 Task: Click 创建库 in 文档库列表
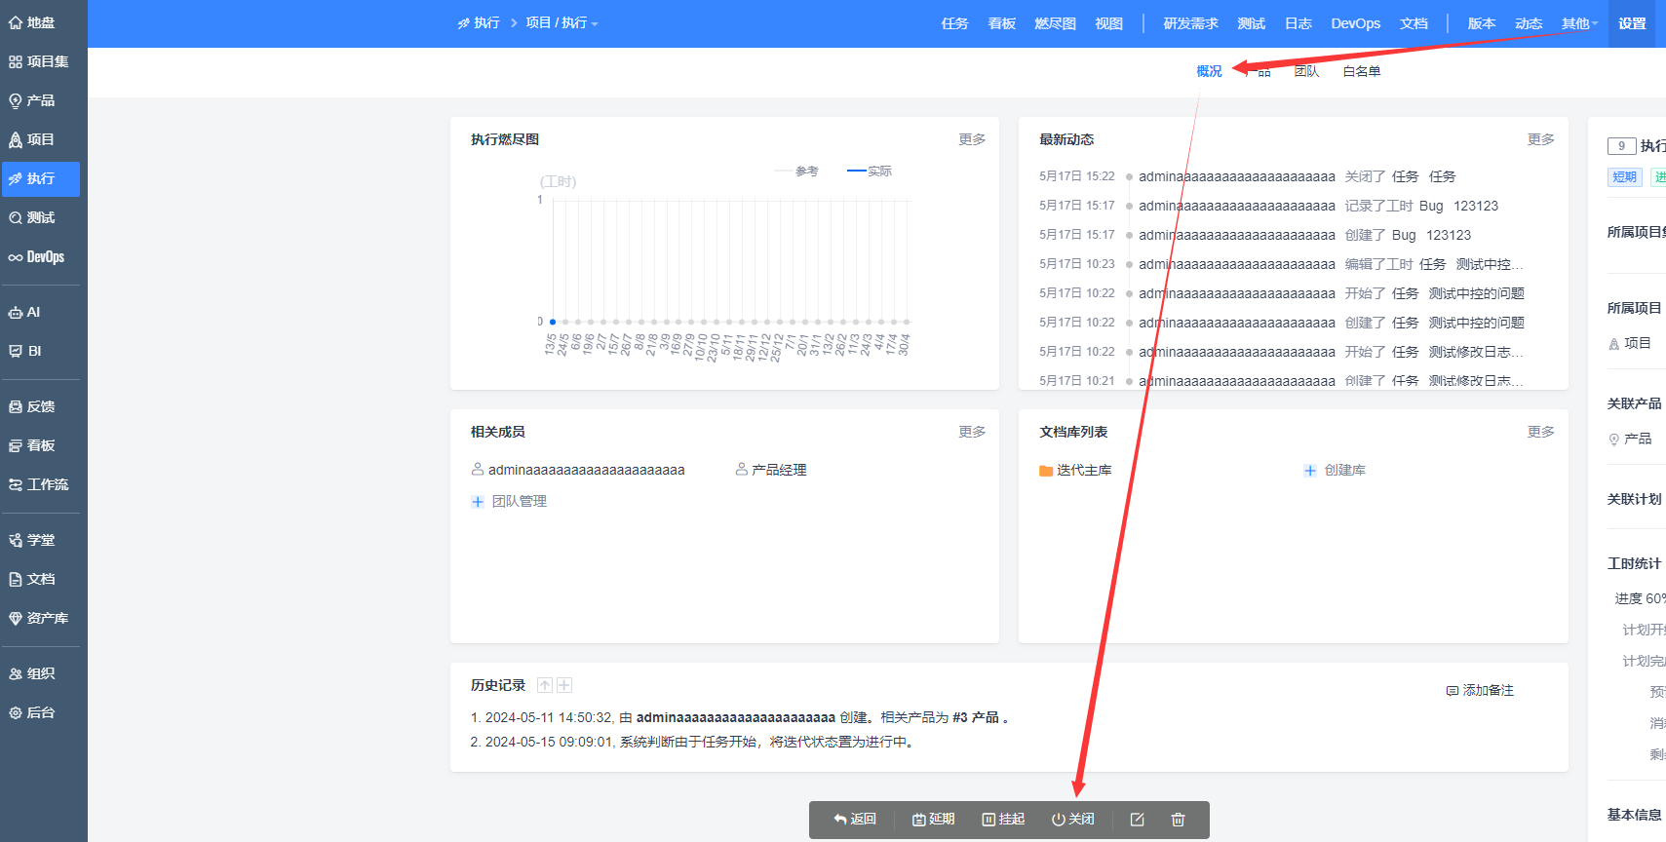tap(1335, 470)
